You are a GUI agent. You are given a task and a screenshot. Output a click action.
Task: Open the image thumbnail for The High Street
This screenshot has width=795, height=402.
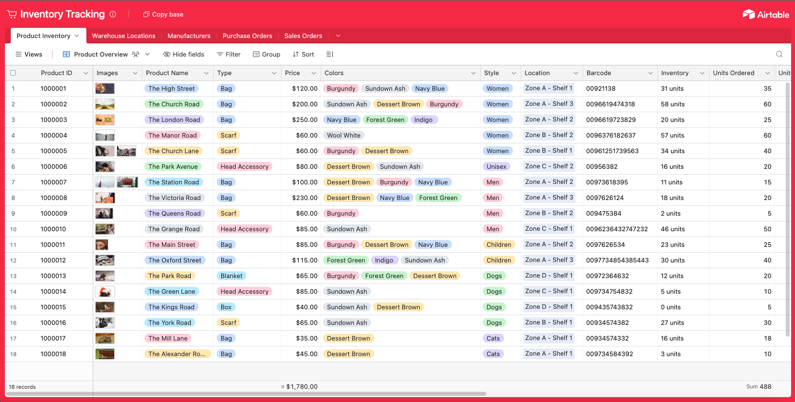(105, 88)
